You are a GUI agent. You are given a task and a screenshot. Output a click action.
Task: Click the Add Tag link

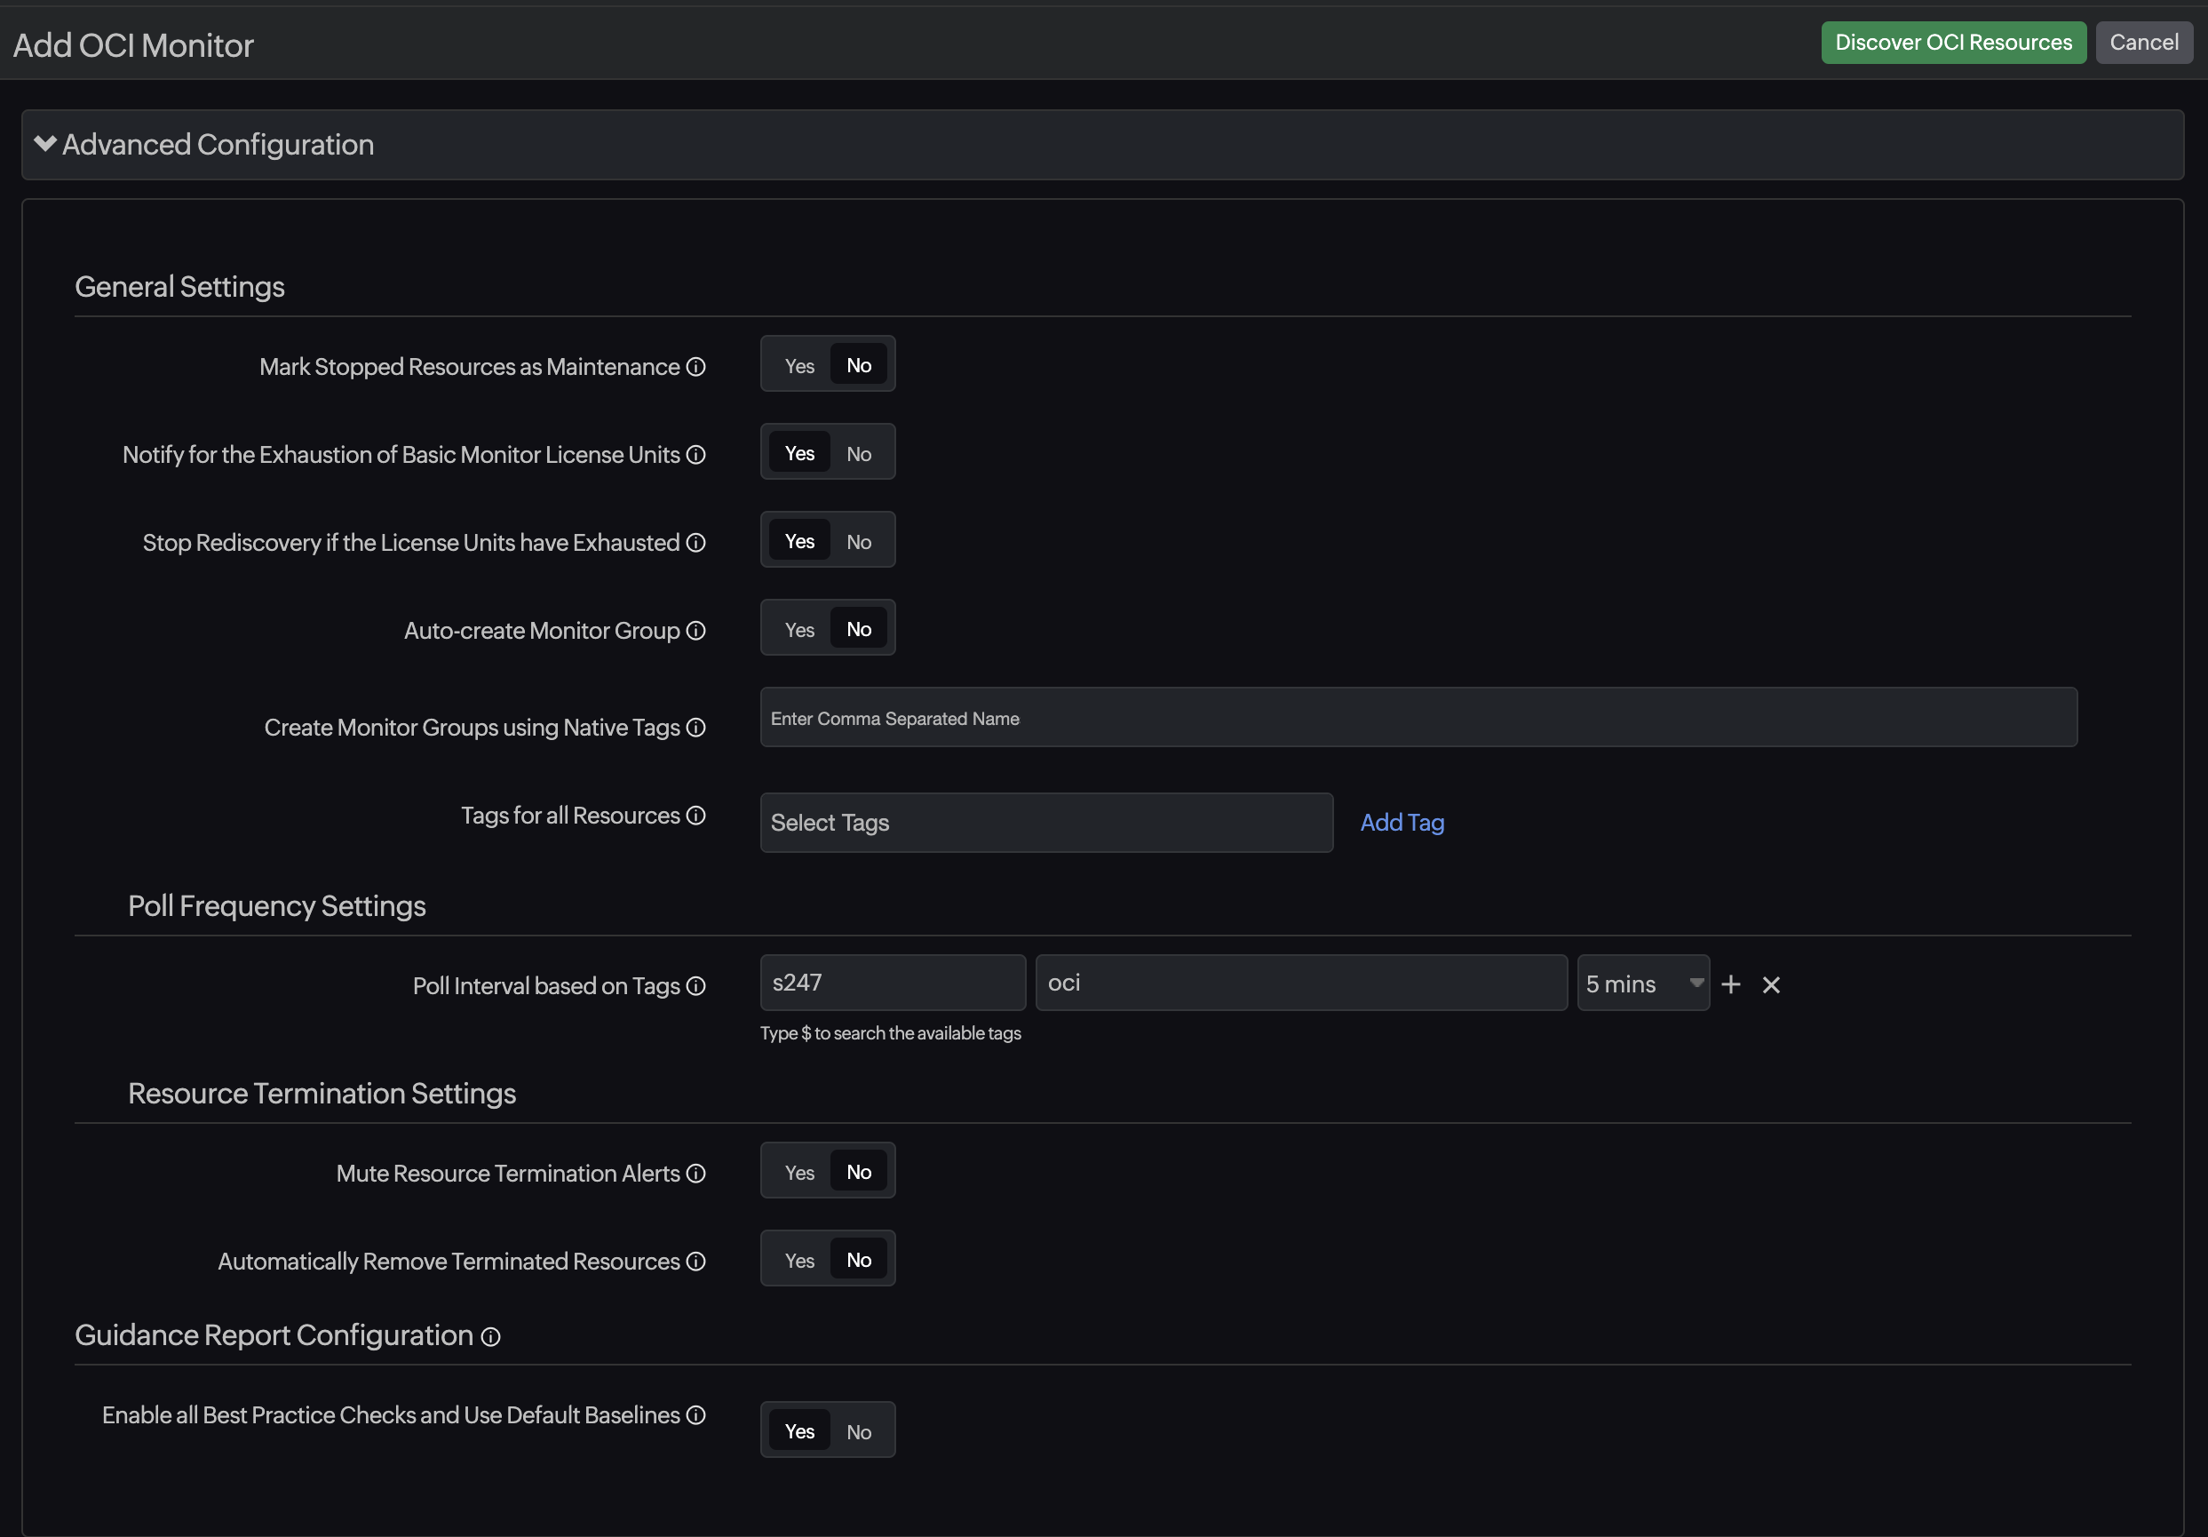(x=1402, y=824)
